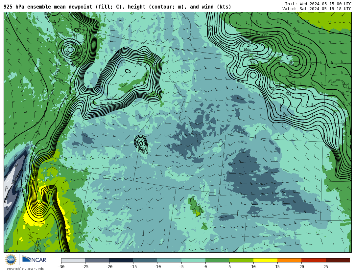This screenshot has width=355, height=273.
Task: Click the positive 15 colorbar tick label
Action: [277, 267]
